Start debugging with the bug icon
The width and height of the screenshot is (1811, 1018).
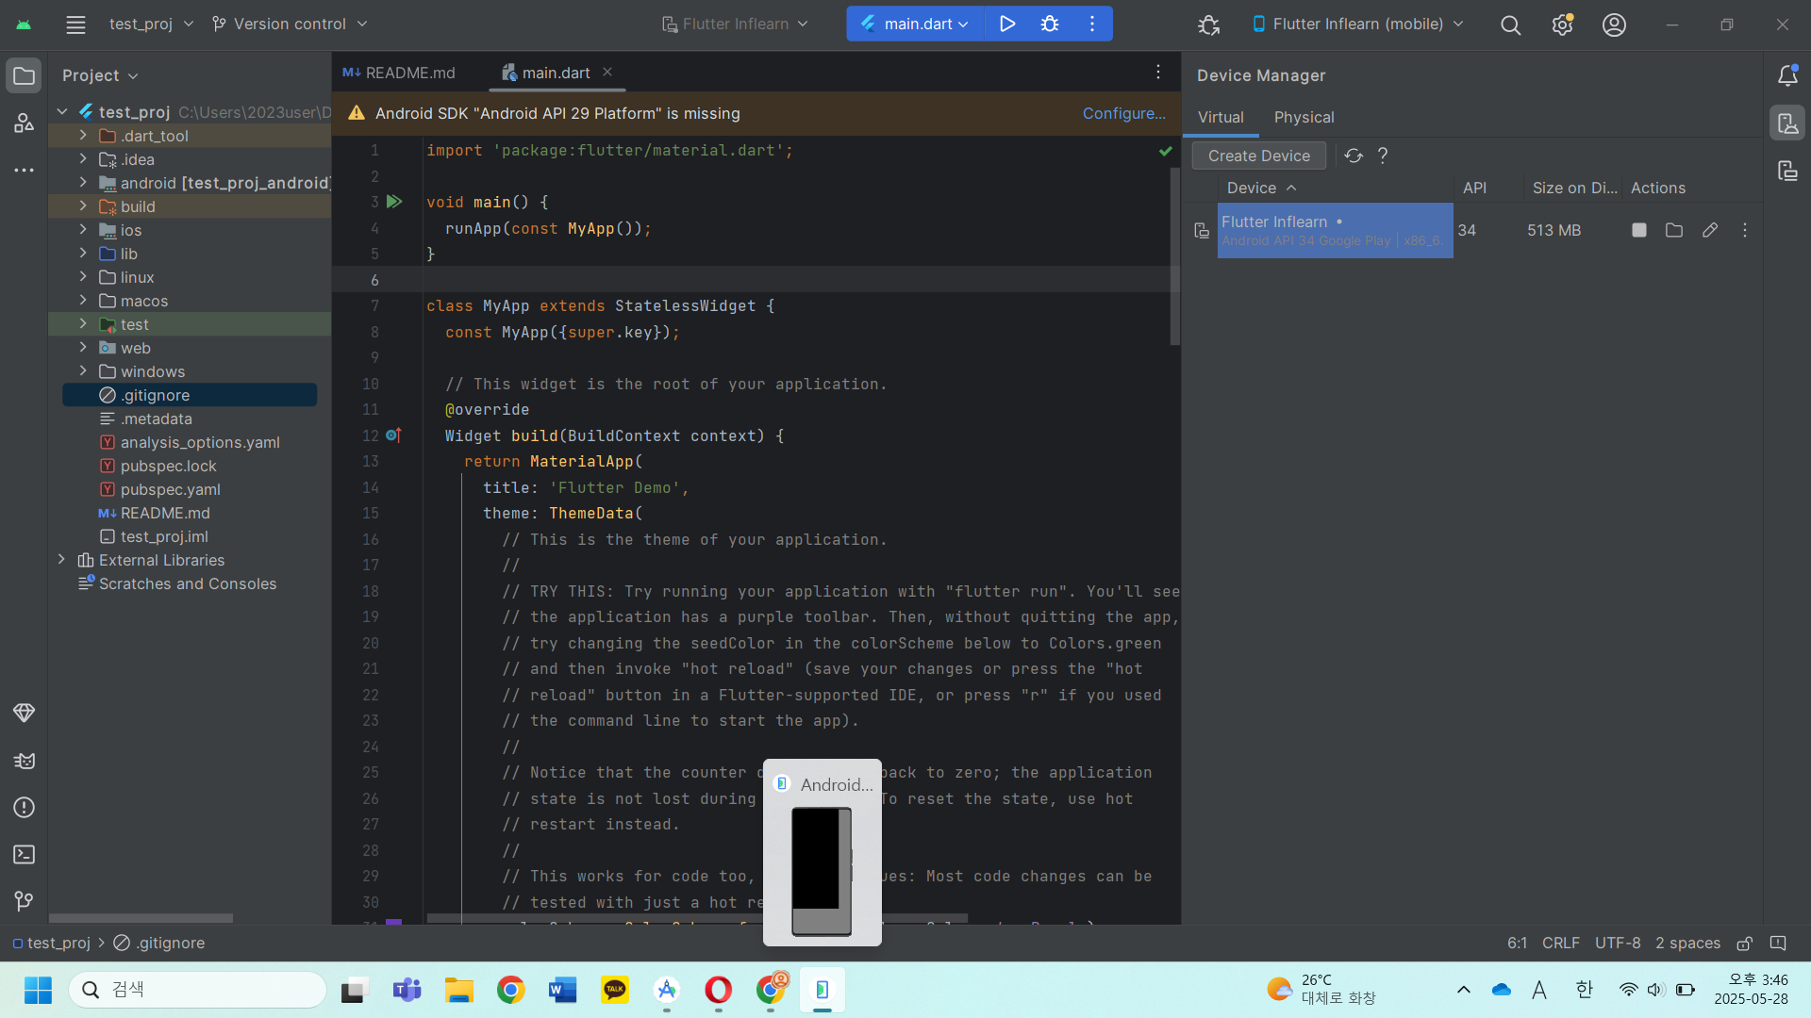[x=1050, y=24]
